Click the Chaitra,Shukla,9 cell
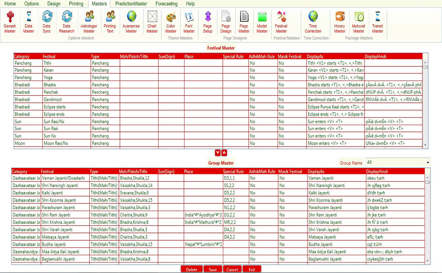Viewport: 442px width, 273px height. (x=138, y=215)
